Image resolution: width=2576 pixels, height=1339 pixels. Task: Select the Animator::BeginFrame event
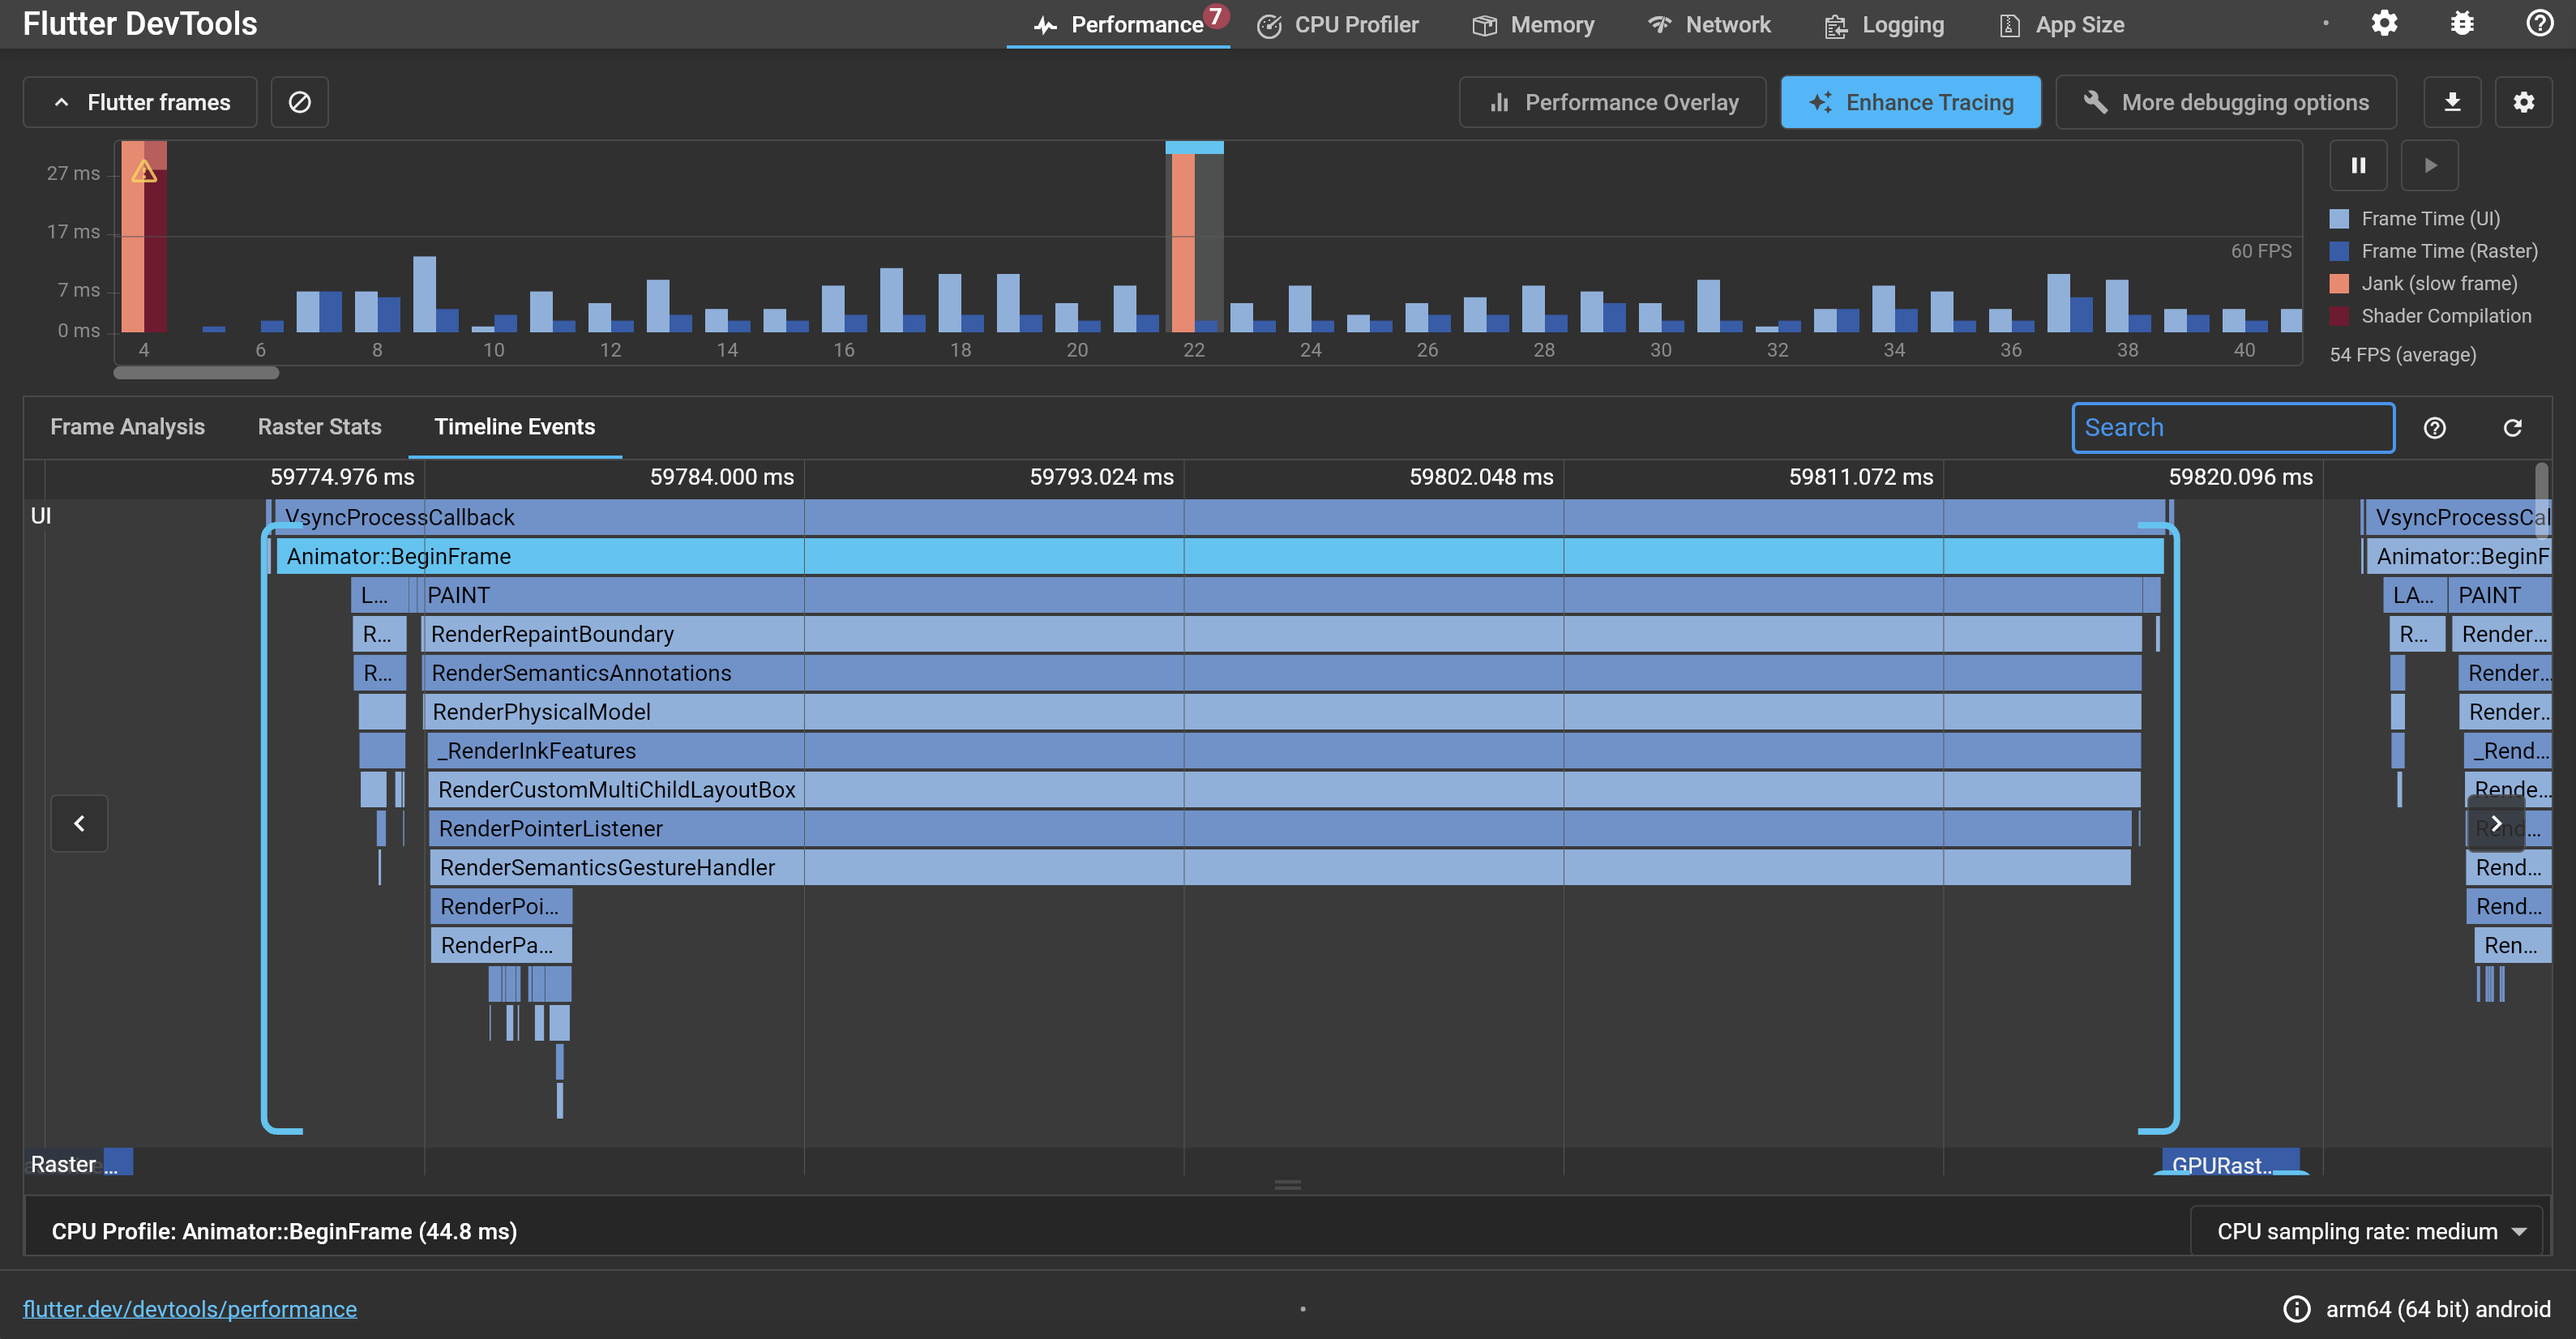(1220, 556)
